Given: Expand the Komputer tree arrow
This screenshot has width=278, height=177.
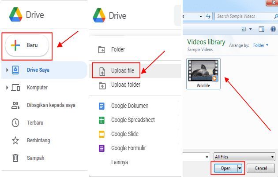Looking at the screenshot, I should tap(7, 88).
